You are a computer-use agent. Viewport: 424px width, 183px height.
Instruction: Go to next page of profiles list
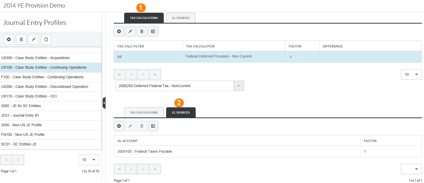pos(18,160)
